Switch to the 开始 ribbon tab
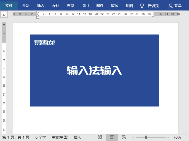 click(x=26, y=5)
